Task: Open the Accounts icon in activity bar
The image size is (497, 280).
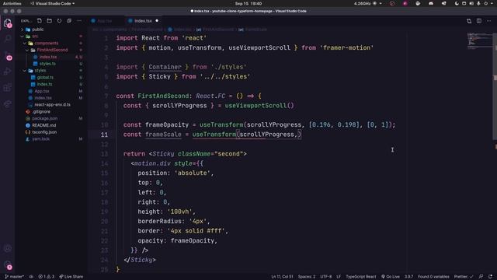Action: coord(8,248)
